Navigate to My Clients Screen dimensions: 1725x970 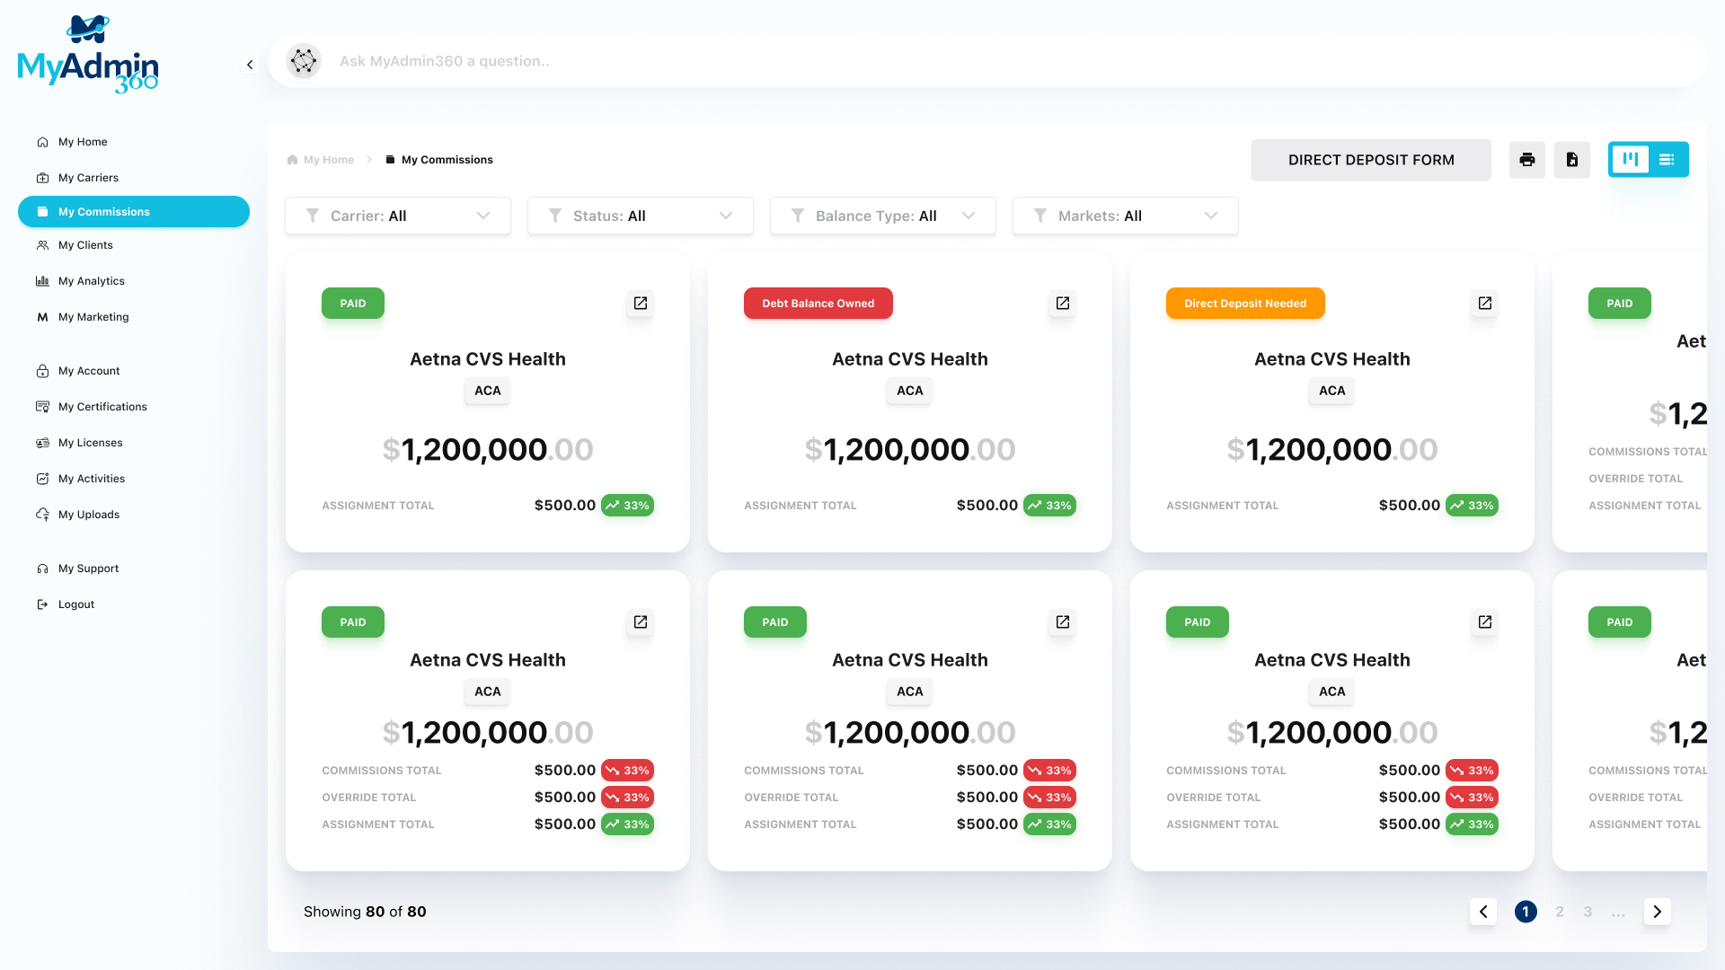tap(85, 244)
